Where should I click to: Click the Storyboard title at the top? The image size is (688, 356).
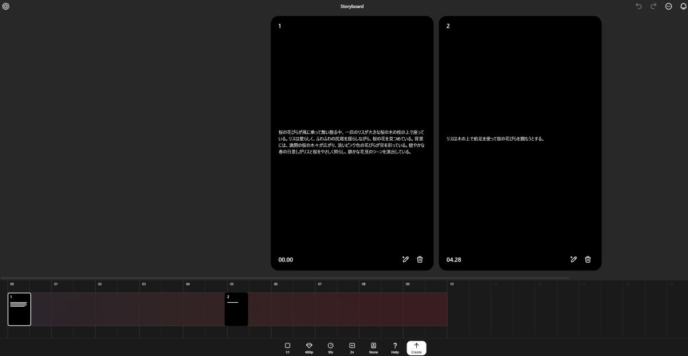coord(351,6)
